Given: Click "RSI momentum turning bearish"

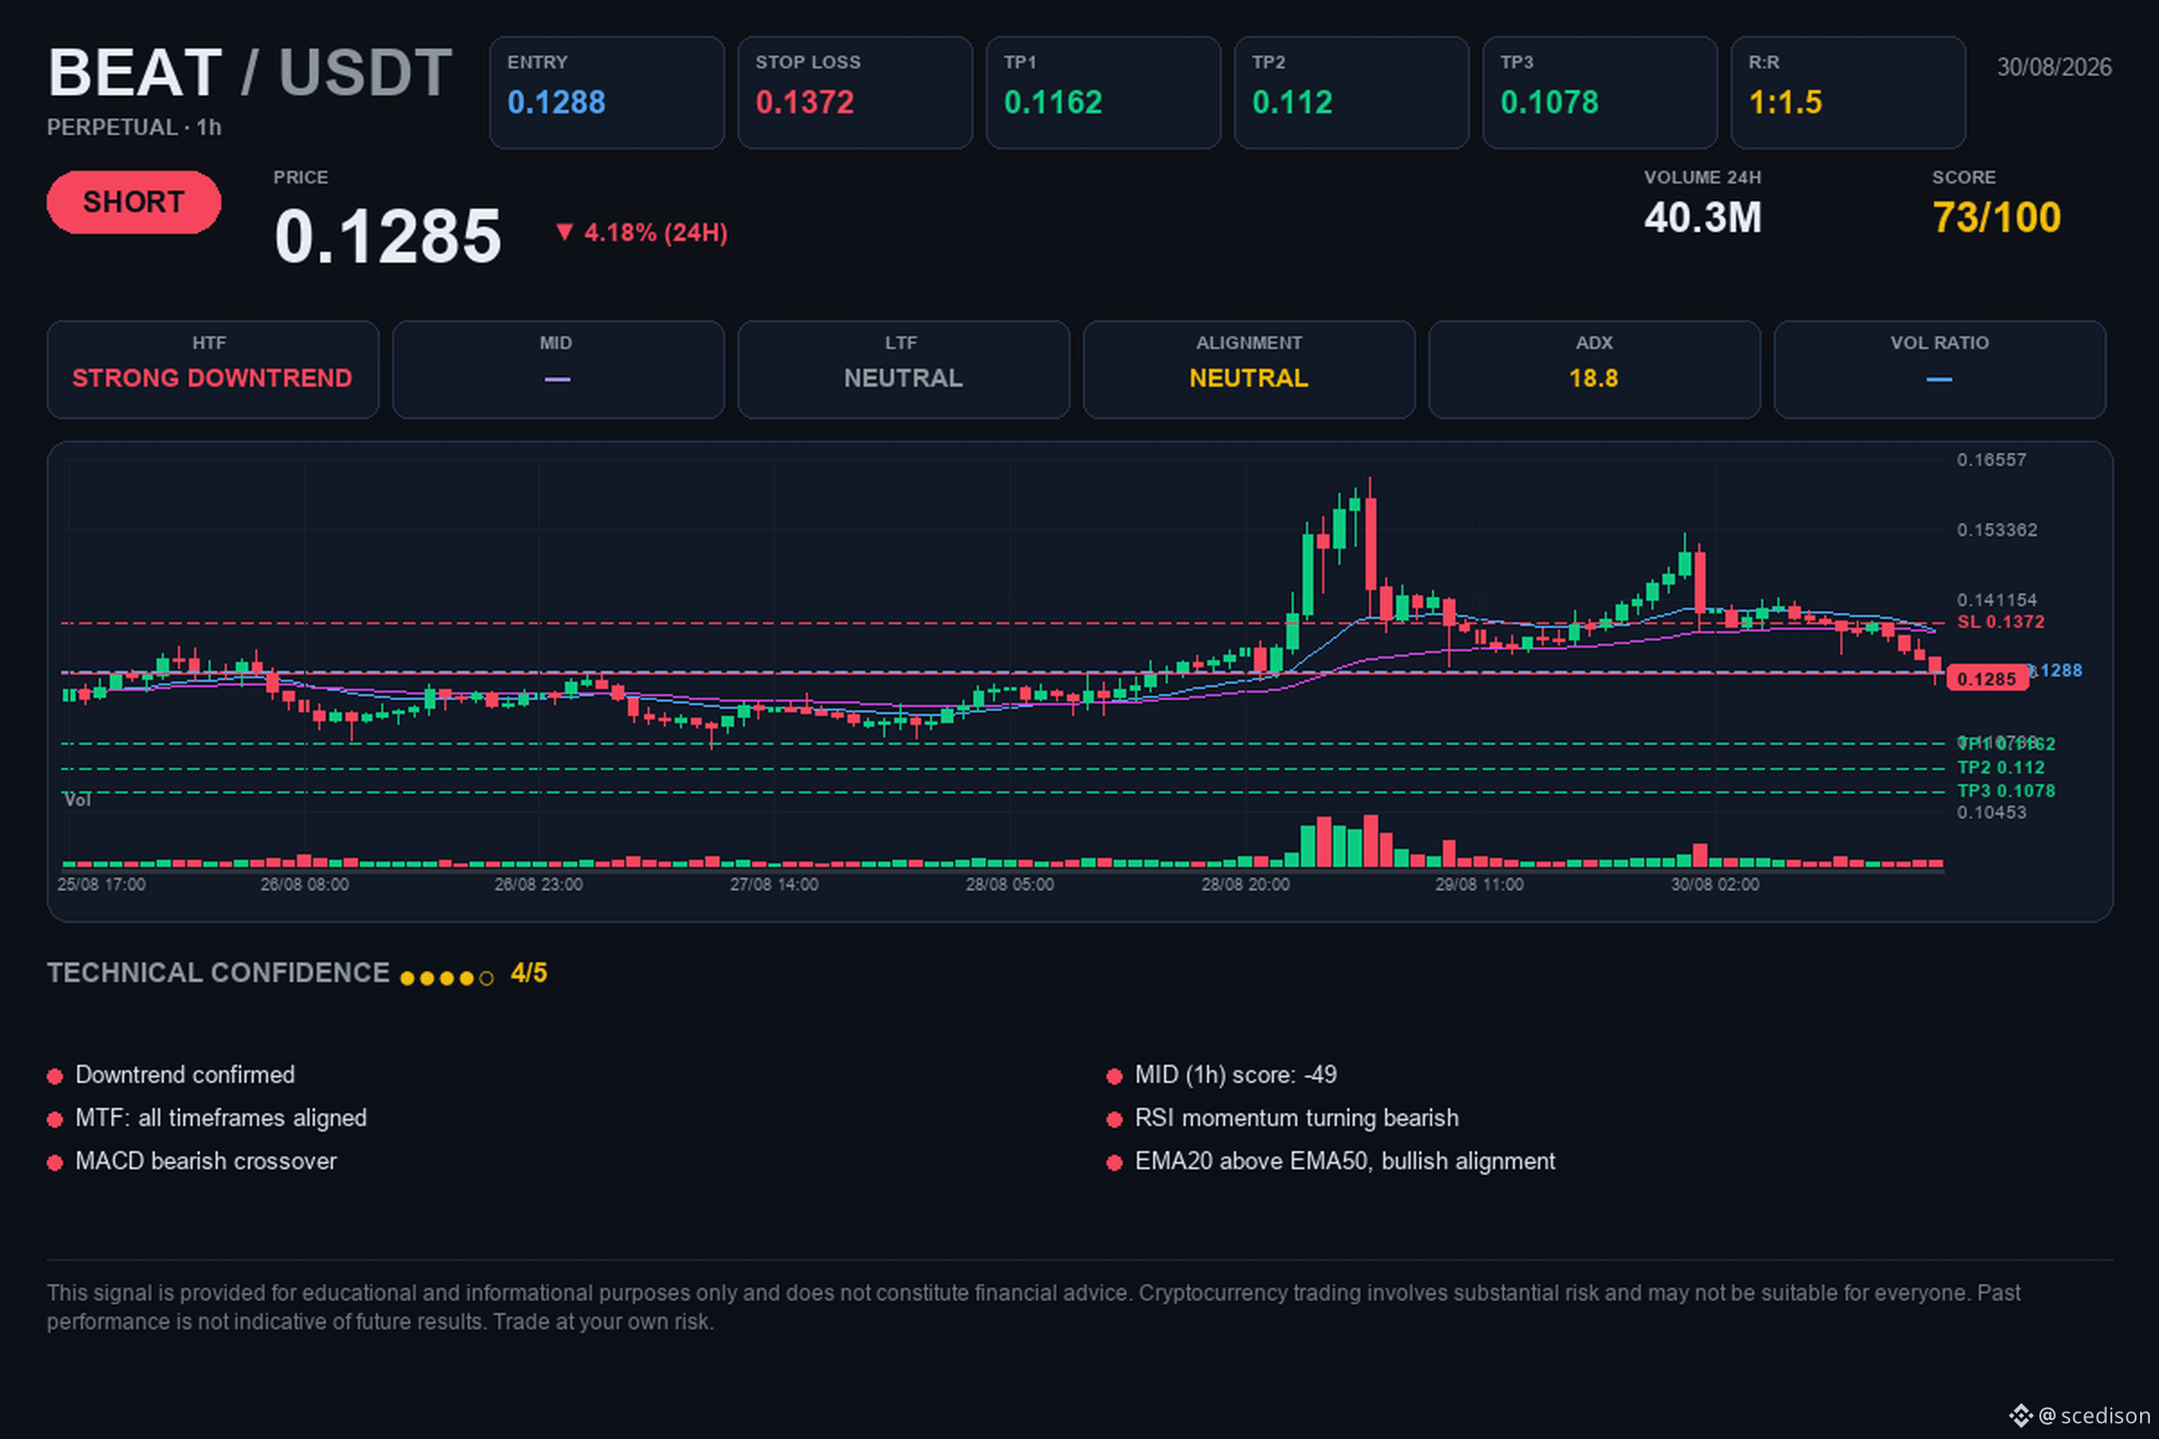Looking at the screenshot, I should pos(1297,1118).
